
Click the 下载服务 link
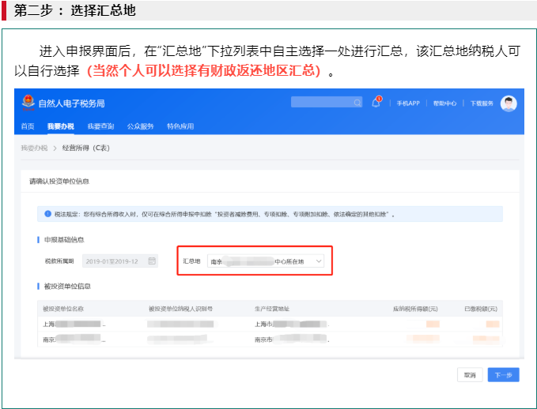click(481, 103)
